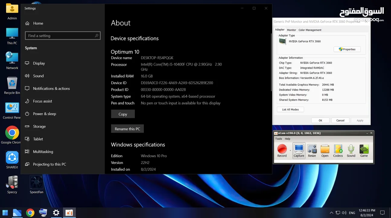Open Multitasking settings
The image size is (391, 218).
click(63, 152)
